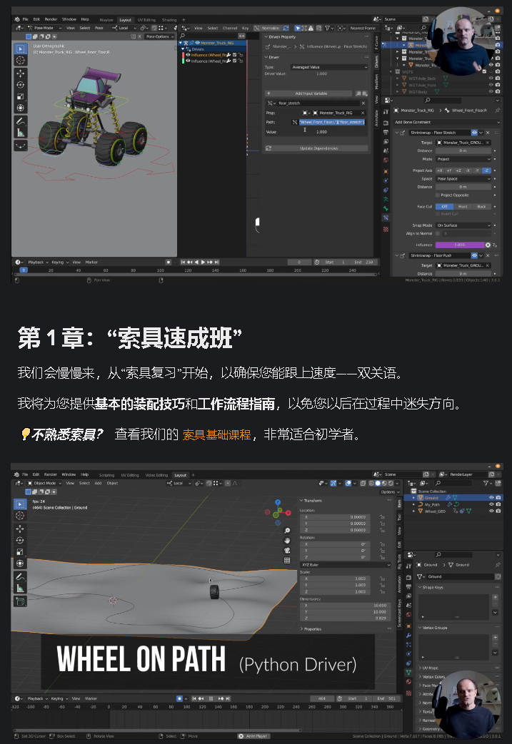Open the Channel menu in driver editor

tap(230, 28)
